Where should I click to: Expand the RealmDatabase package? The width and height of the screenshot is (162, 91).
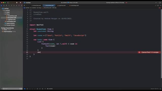tap(2, 32)
